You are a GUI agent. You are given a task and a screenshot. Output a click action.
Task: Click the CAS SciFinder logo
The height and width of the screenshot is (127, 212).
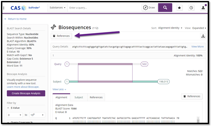pyautogui.click(x=25, y=8)
